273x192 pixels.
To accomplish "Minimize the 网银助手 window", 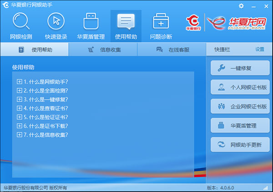I will [x=254, y=6].
